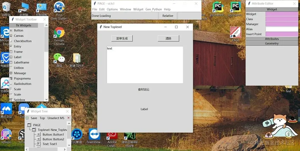Select the Radiobutton widget in Widget Toolbar
Screen dimensions: 300x151
pyautogui.click(x=22, y=84)
